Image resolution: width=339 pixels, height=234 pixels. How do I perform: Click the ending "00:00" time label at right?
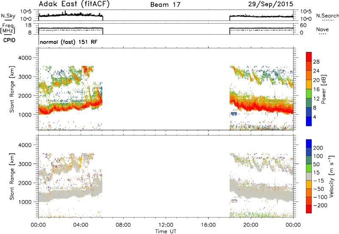point(293,225)
